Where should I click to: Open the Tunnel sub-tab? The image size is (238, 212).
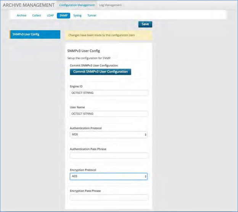tap(92, 16)
